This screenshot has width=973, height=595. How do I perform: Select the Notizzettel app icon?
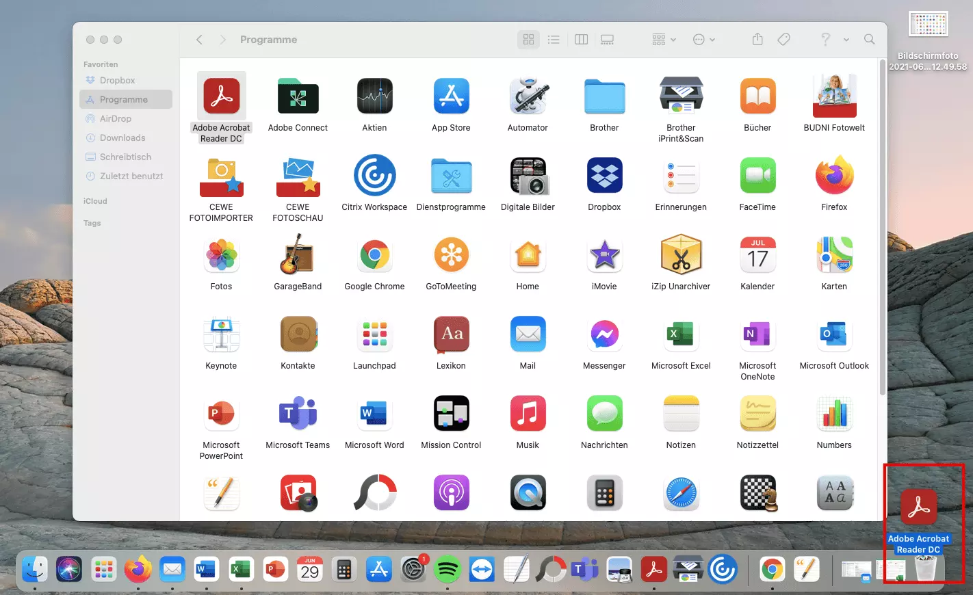point(757,414)
